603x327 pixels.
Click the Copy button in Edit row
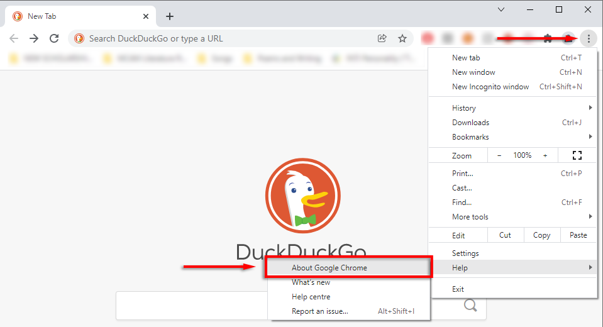(x=541, y=235)
